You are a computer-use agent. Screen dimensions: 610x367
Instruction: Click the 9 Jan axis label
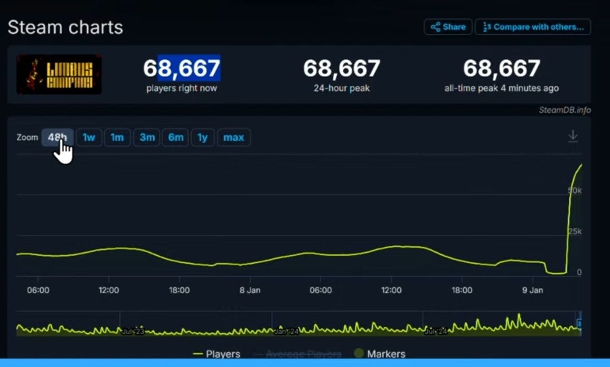click(532, 290)
